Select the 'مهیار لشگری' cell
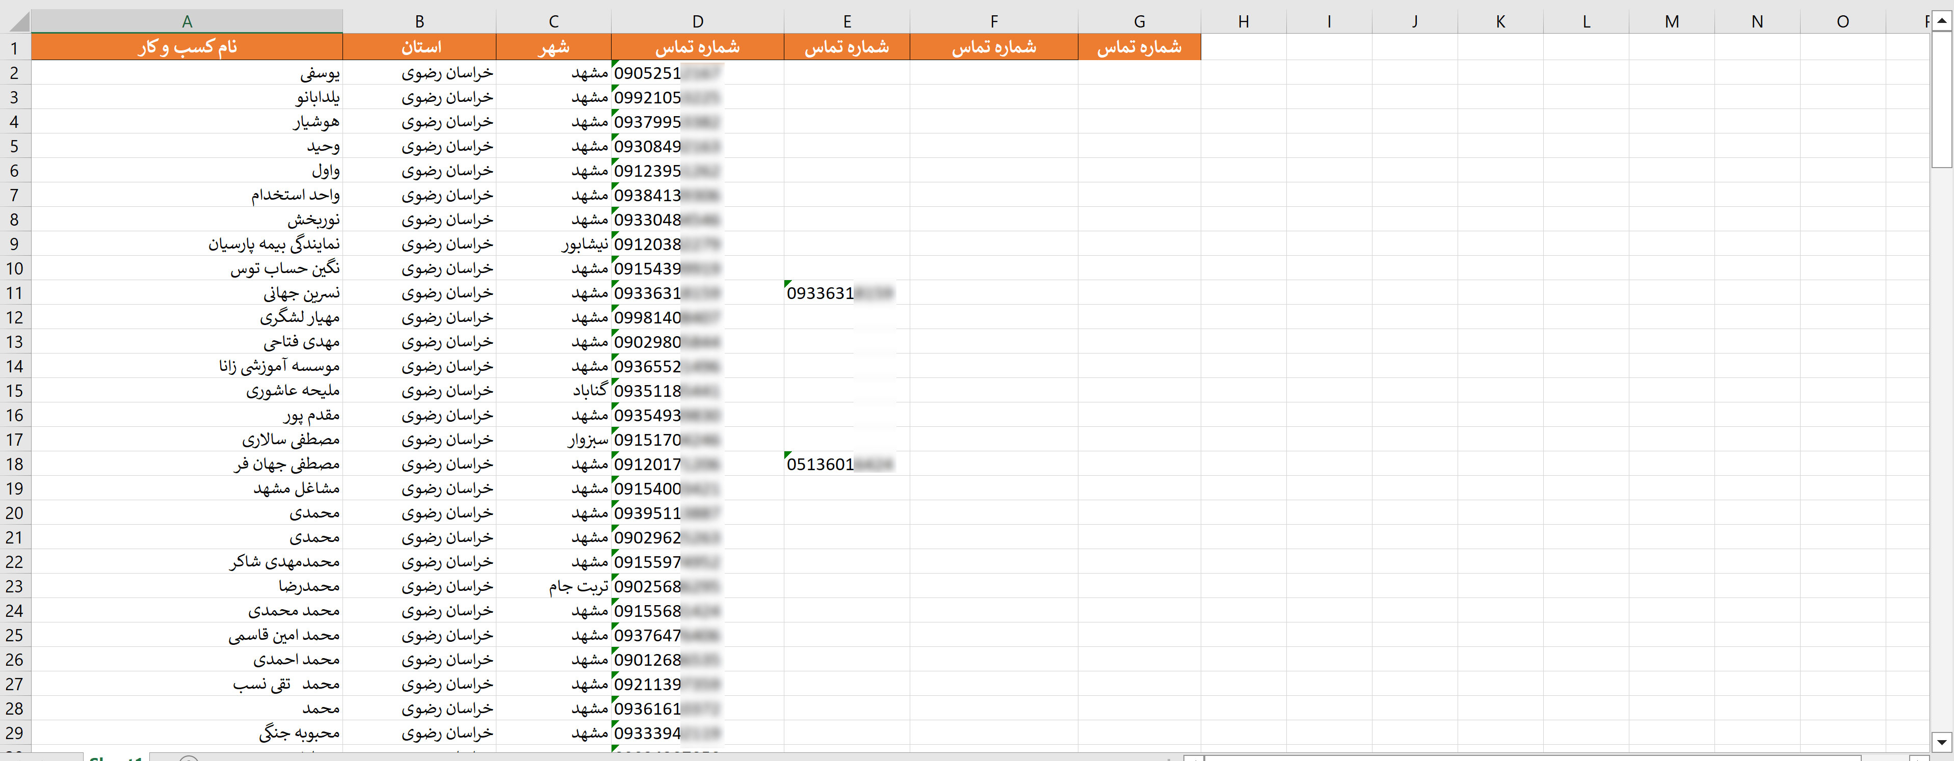The width and height of the screenshot is (1954, 761). (187, 317)
